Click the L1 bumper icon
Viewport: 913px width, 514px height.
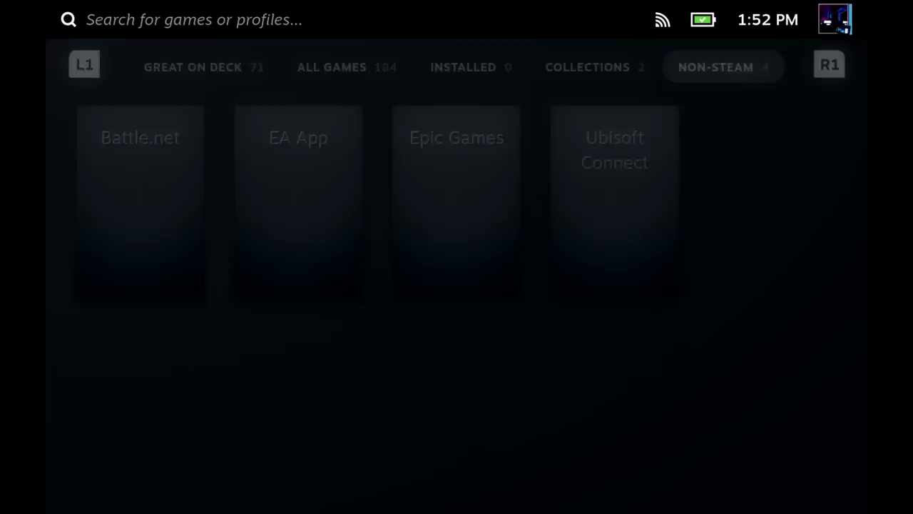click(x=84, y=65)
